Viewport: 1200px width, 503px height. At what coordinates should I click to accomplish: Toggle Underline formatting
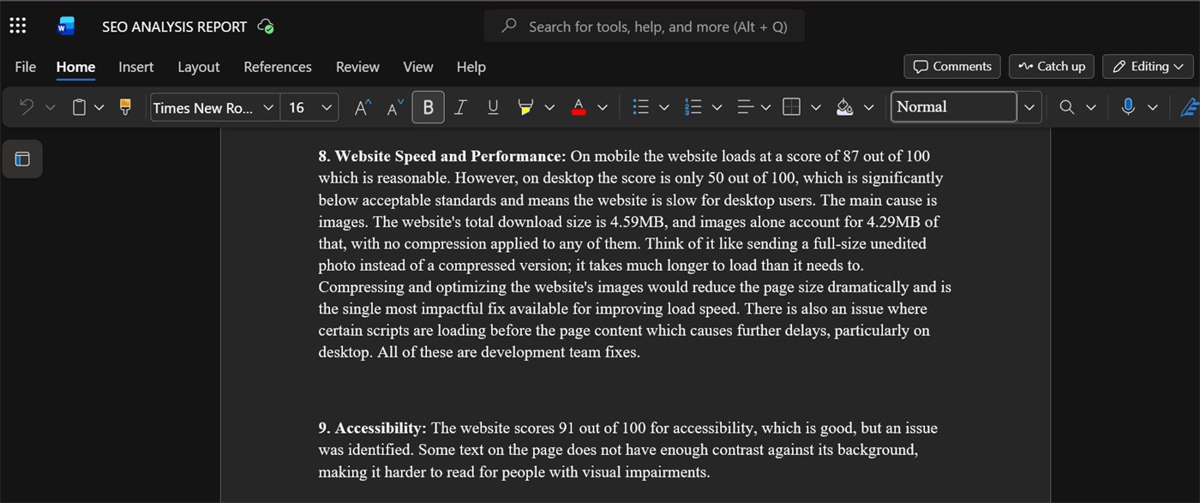(x=493, y=107)
